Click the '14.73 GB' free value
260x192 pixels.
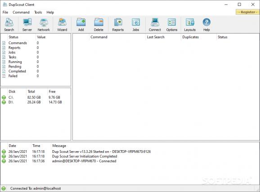point(55,102)
